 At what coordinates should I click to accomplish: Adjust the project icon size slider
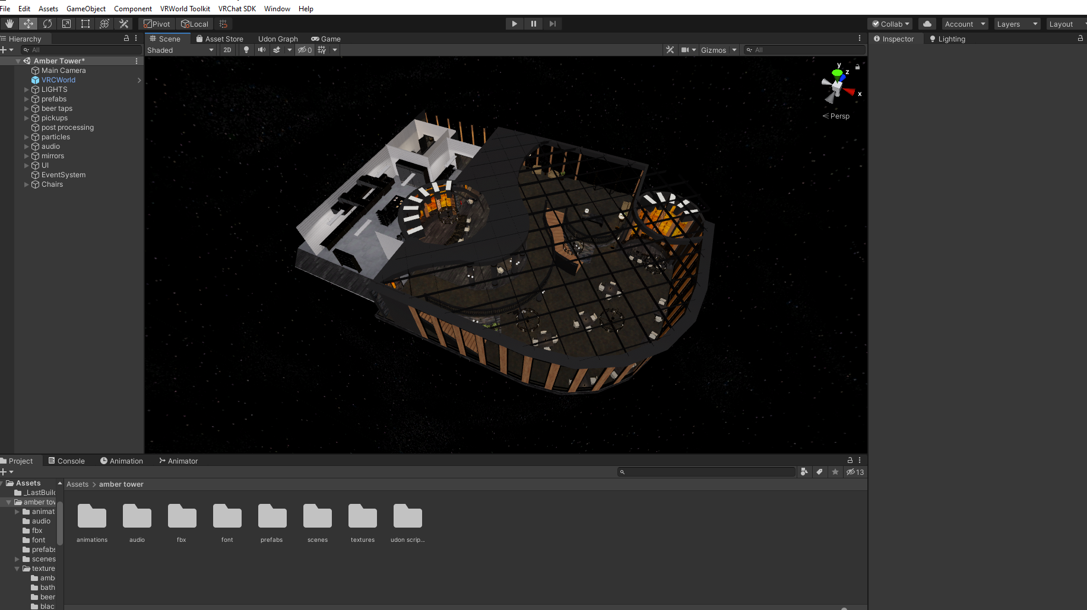click(x=844, y=608)
